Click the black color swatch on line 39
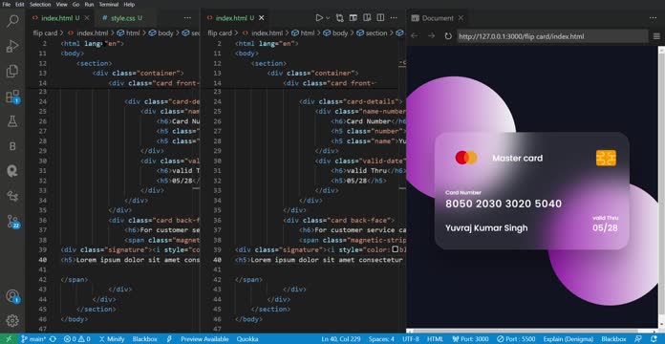The height and width of the screenshot is (344, 665). click(x=395, y=249)
